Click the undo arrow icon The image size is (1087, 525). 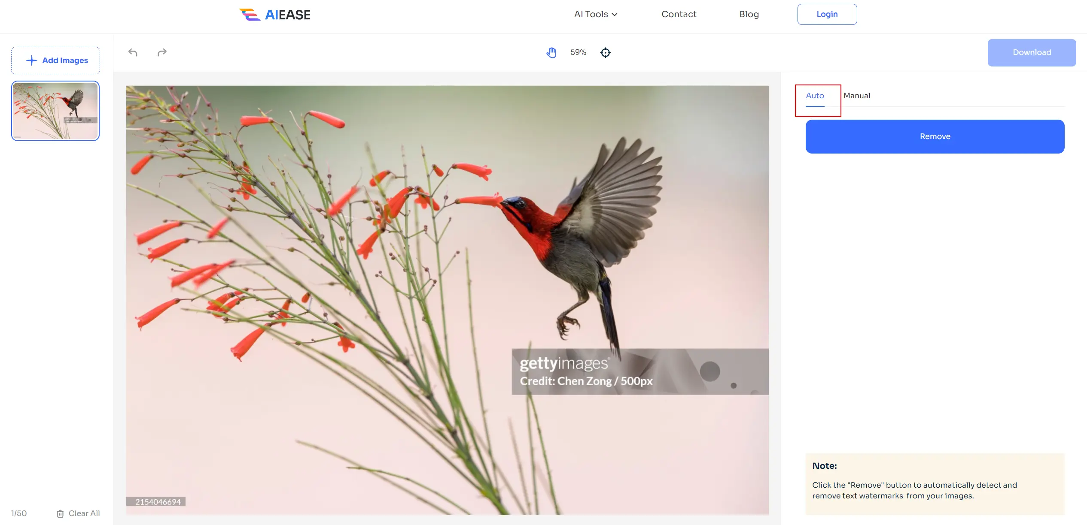(133, 52)
